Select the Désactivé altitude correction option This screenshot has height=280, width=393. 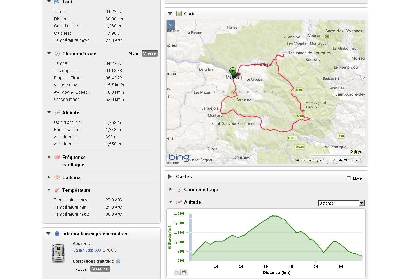[100, 269]
